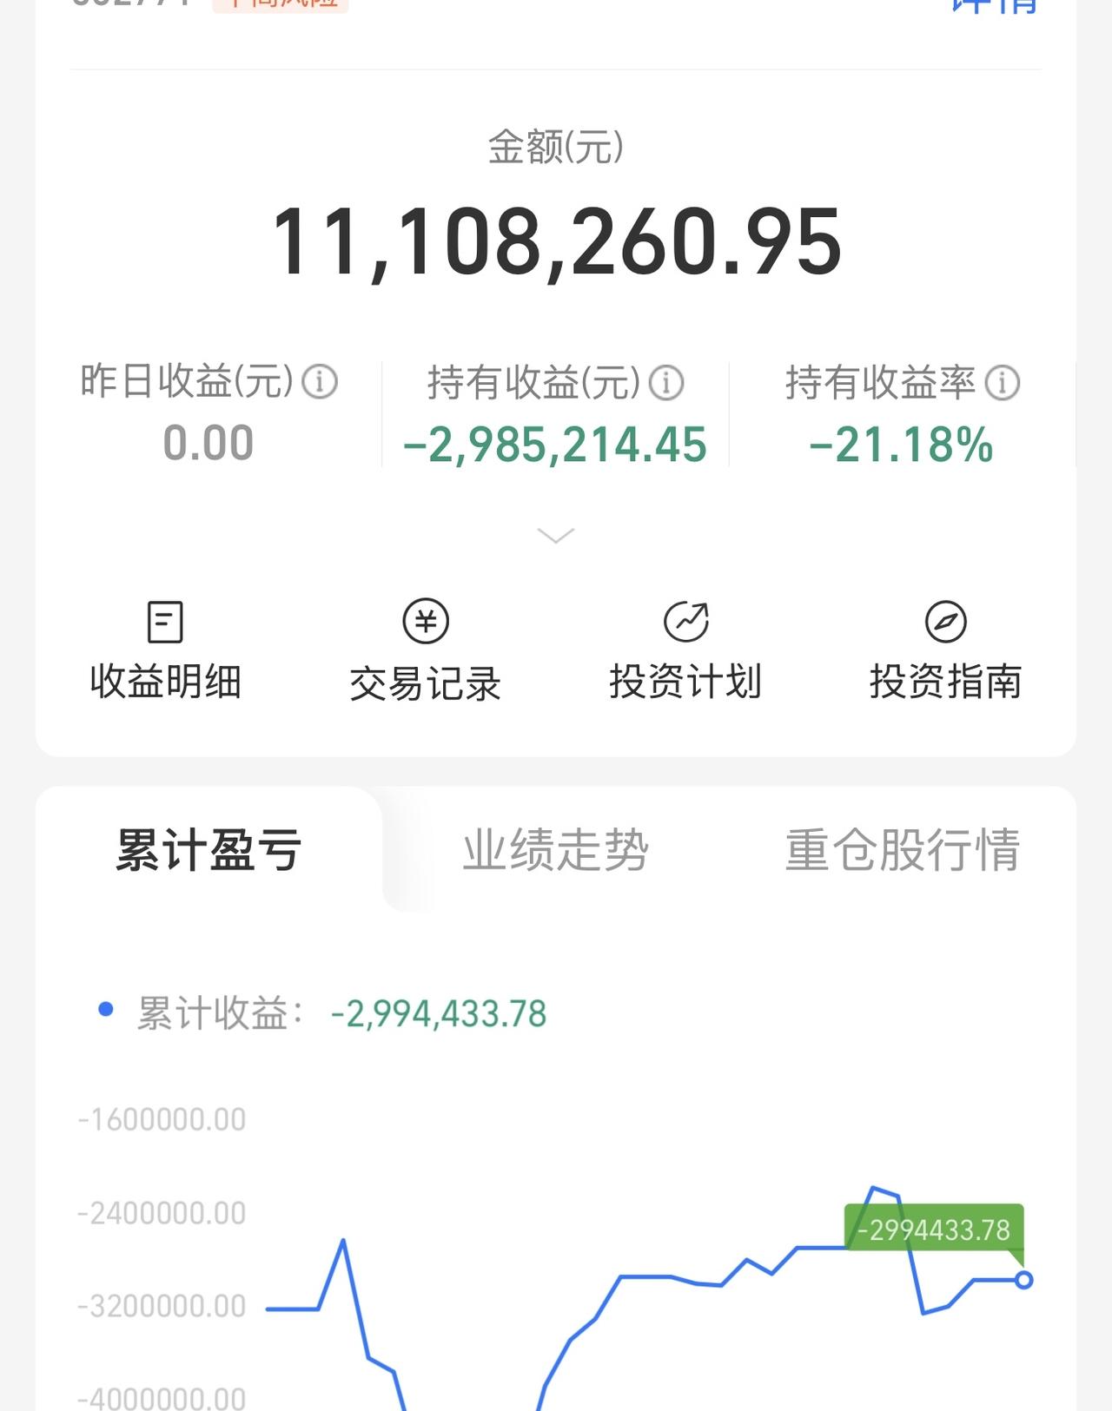
Task: Tap blue legend dot beside 累计收益
Action: [106, 1009]
